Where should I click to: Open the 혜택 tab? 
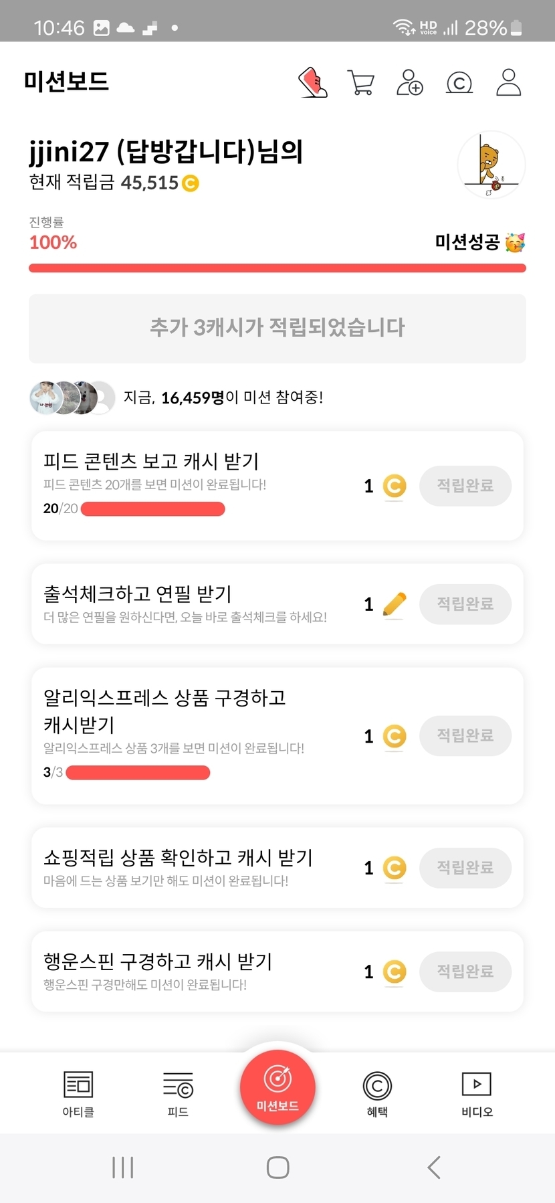377,1093
